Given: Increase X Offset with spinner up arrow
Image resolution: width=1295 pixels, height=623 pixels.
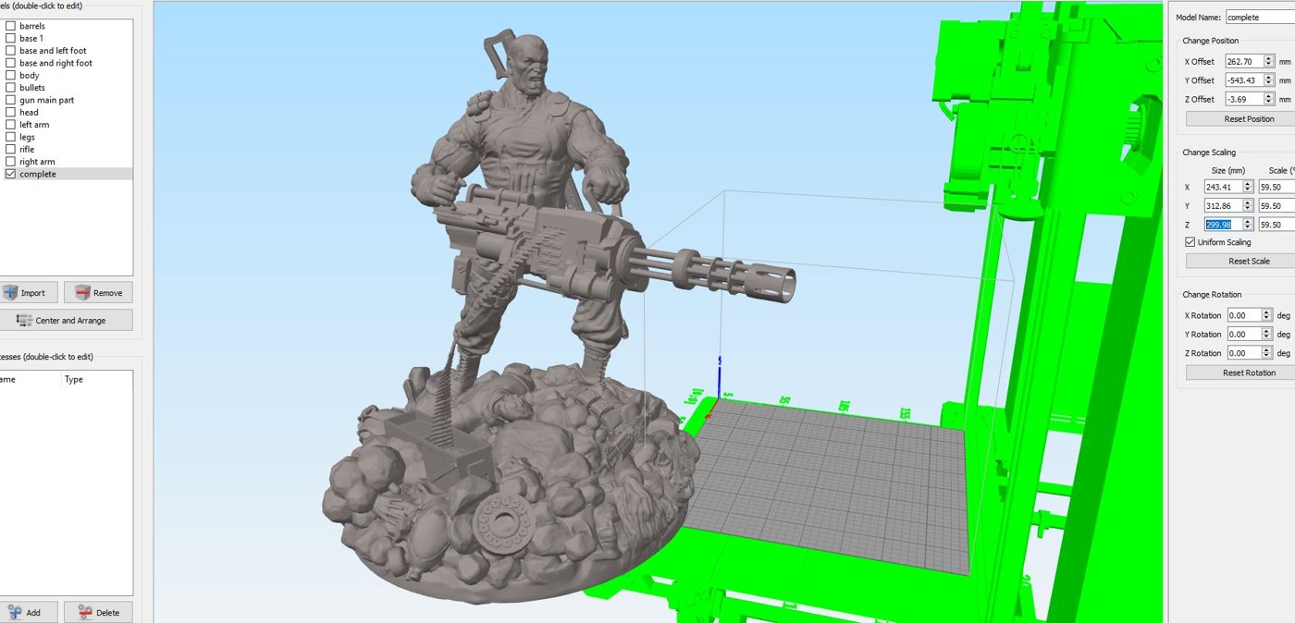Looking at the screenshot, I should click(x=1269, y=58).
